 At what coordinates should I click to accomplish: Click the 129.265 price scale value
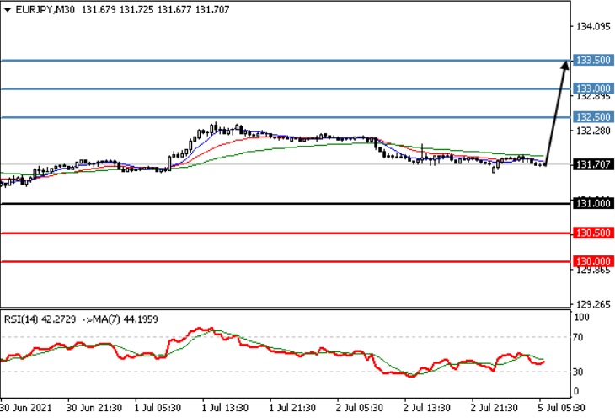click(593, 304)
